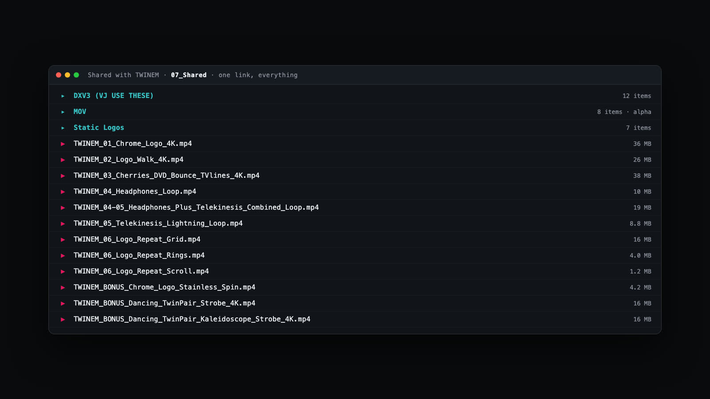Click play icon beside TWINEM_04-05_Headphones_Plus_Telekinesis_Combined_Loop.mp4
This screenshot has height=399, width=710.
(63, 207)
